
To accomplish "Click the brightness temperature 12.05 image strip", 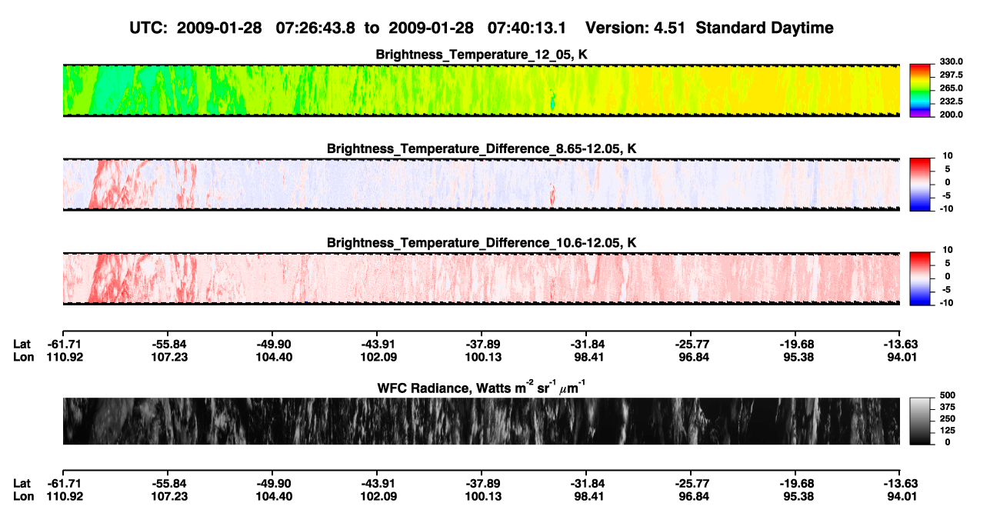I will [x=482, y=90].
